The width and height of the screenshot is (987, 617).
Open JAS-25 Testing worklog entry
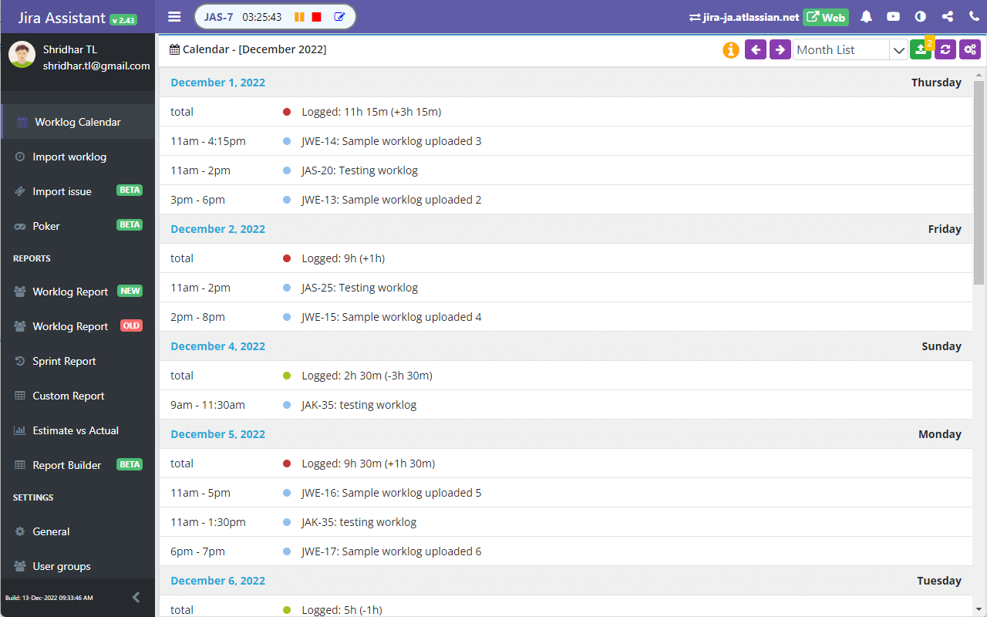coord(359,288)
